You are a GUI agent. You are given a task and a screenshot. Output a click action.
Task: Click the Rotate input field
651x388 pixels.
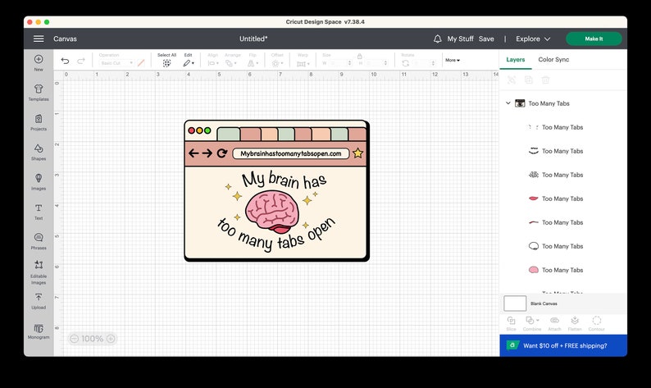point(425,63)
